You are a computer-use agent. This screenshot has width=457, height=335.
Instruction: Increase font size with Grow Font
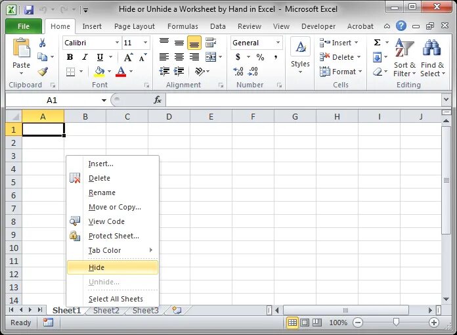[128, 57]
